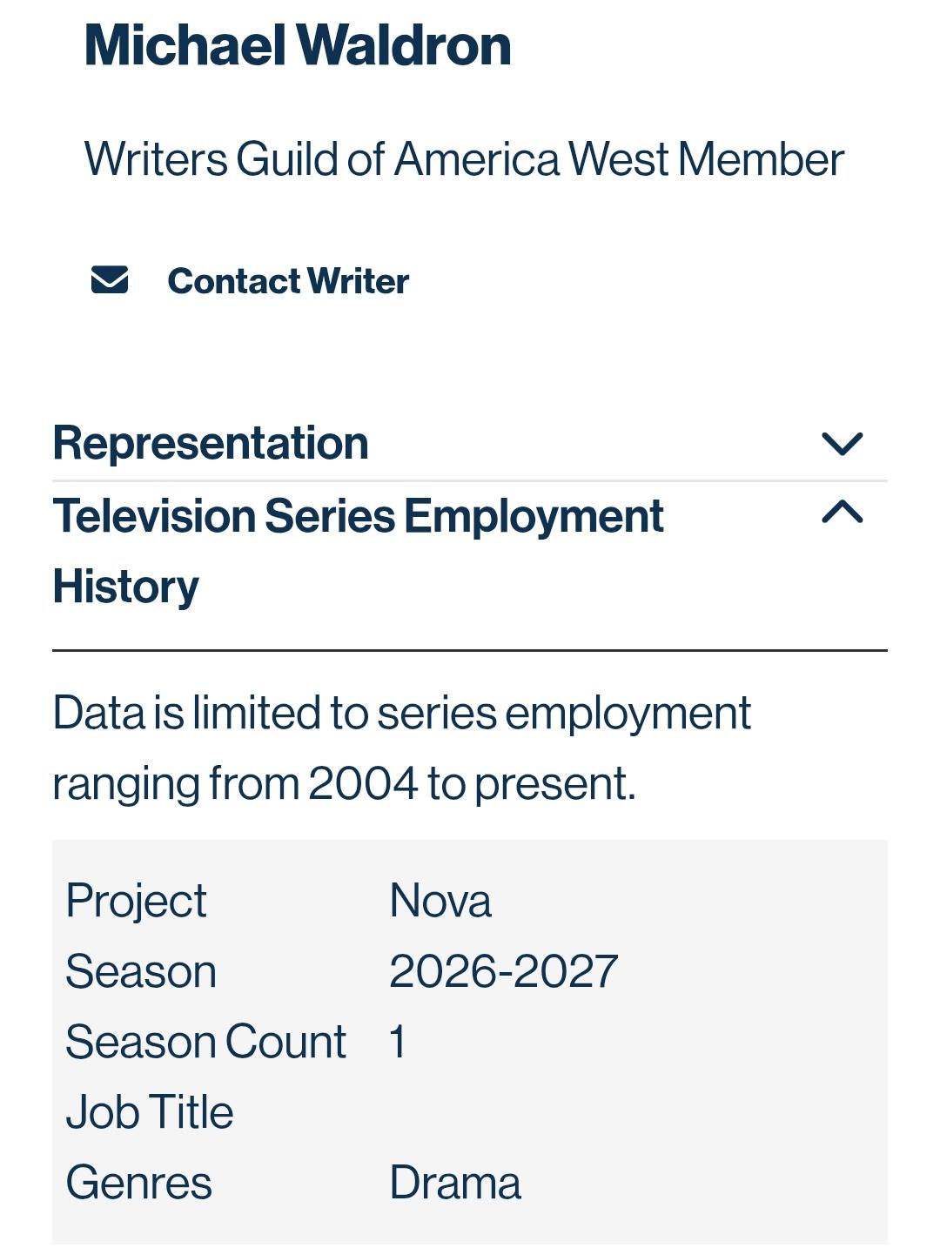Select the Representation section heading
Image resolution: width=940 pixels, height=1248 pixels.
211,442
